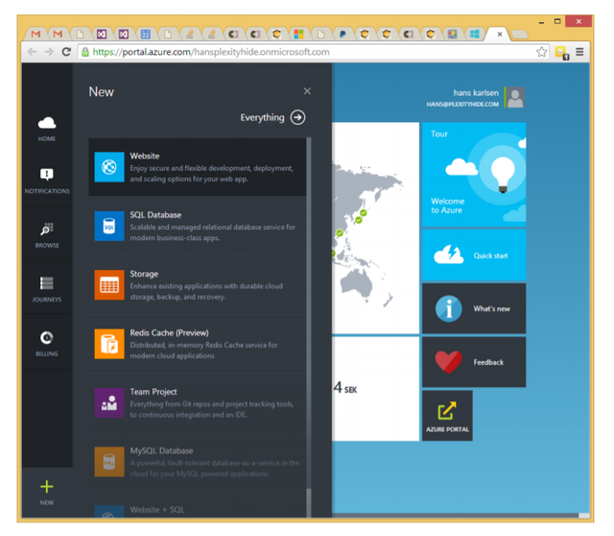The width and height of the screenshot is (614, 536).
Task: Switch to the second Gmail tab
Action: [58, 35]
